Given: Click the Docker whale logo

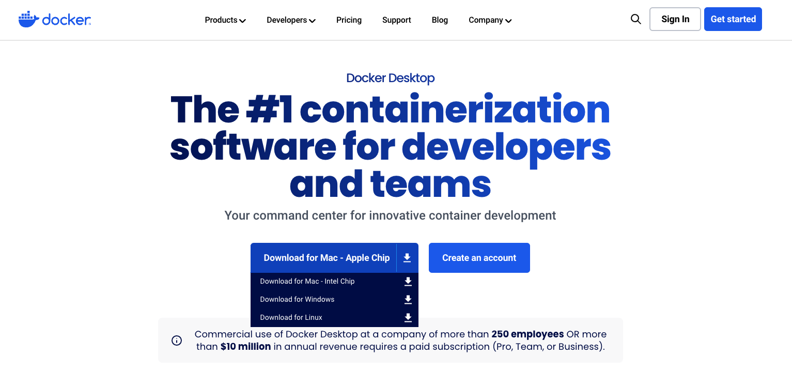Looking at the screenshot, I should (x=55, y=19).
